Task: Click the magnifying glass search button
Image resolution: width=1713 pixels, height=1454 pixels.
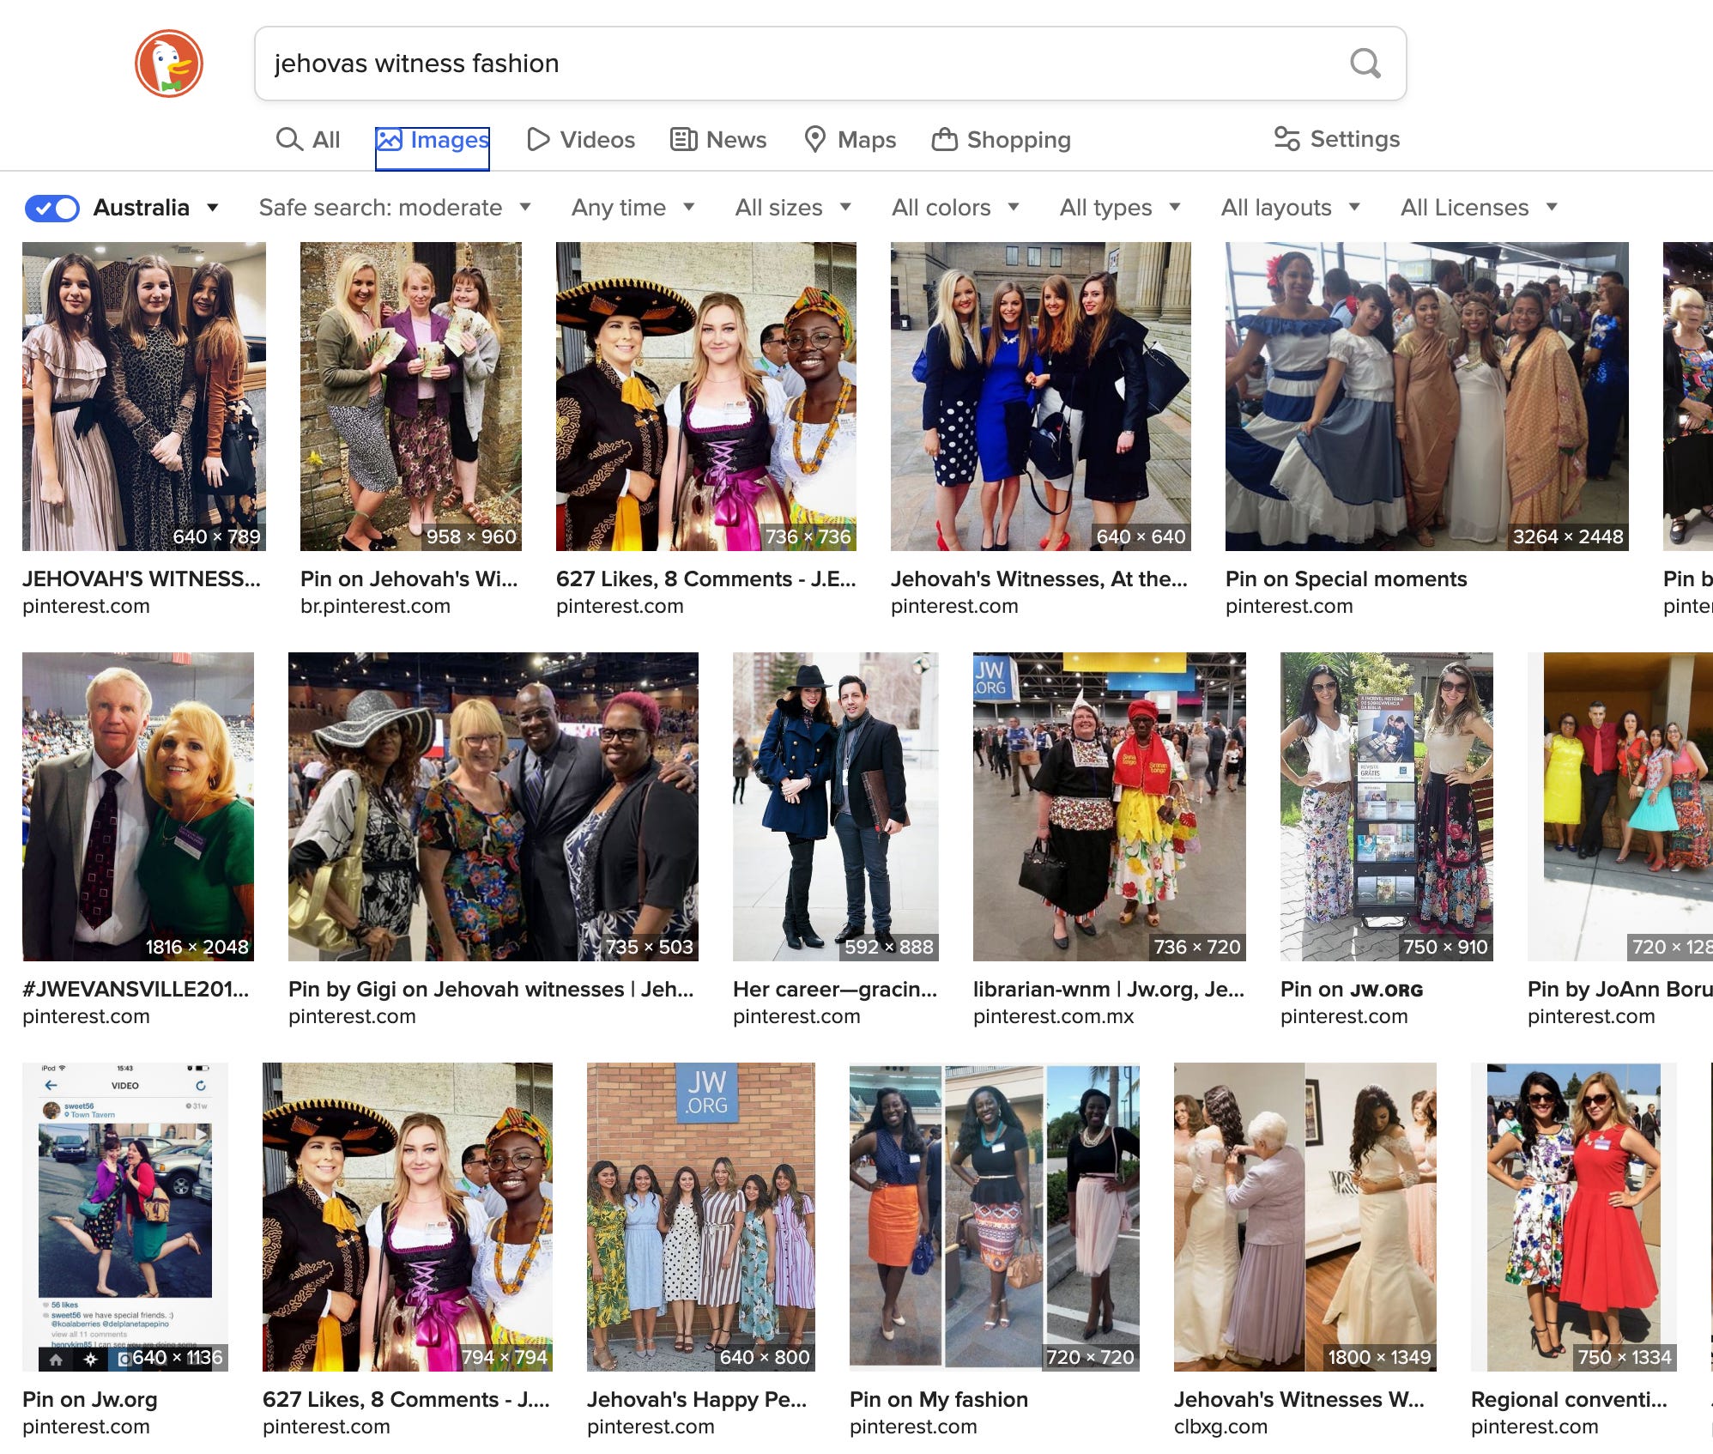Action: pyautogui.click(x=1365, y=64)
